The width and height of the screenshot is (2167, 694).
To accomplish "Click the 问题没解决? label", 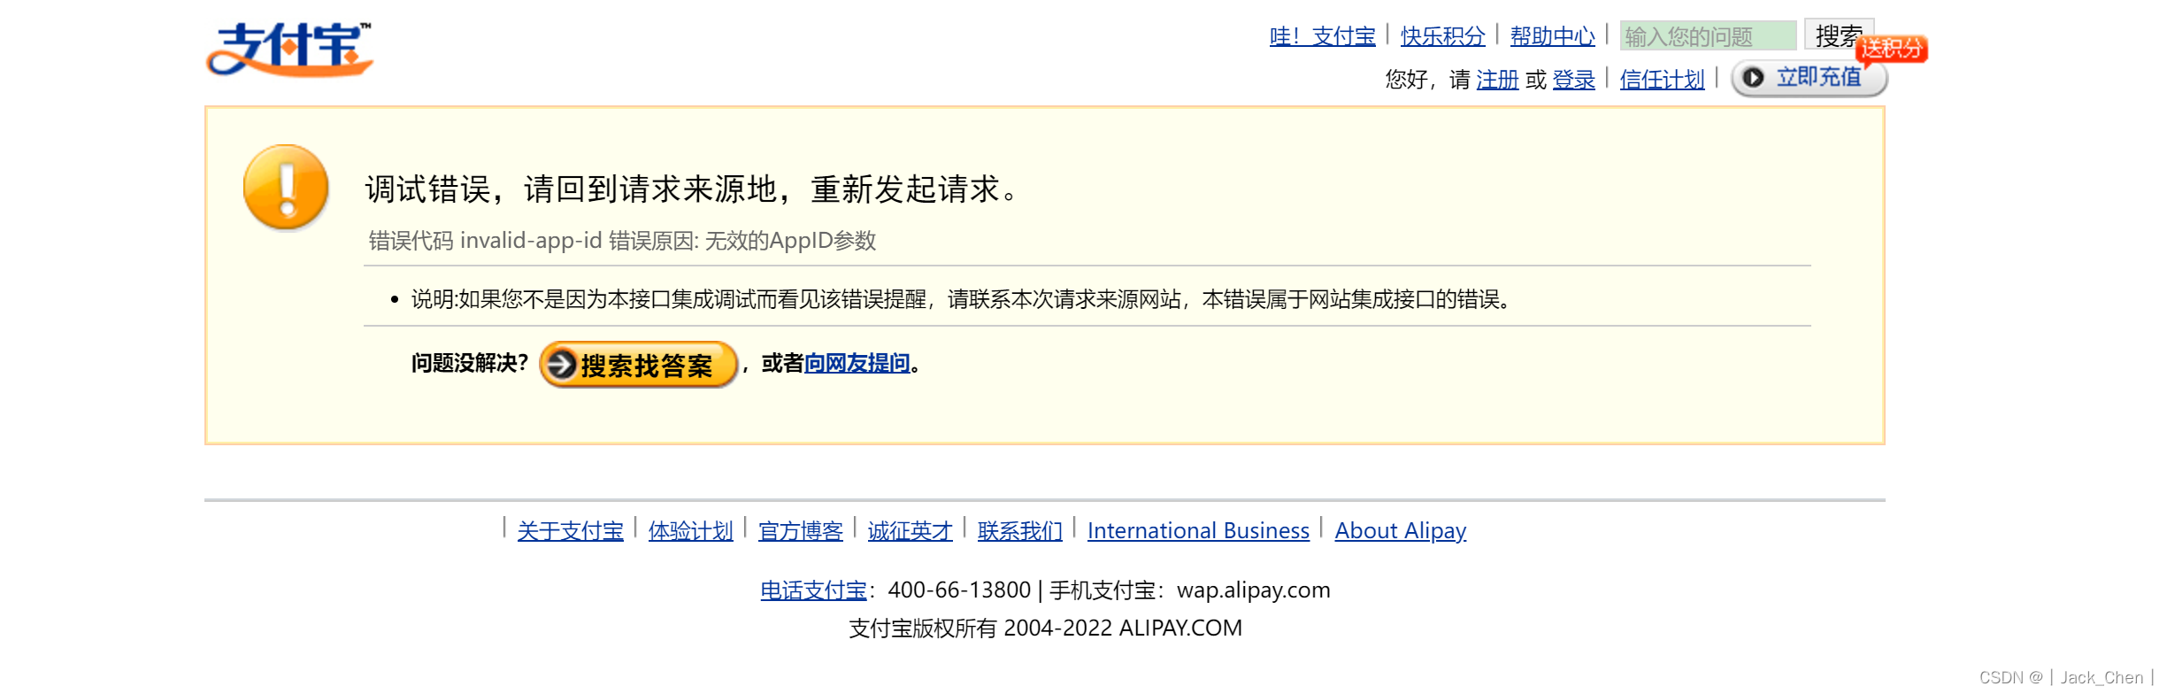I will (469, 363).
